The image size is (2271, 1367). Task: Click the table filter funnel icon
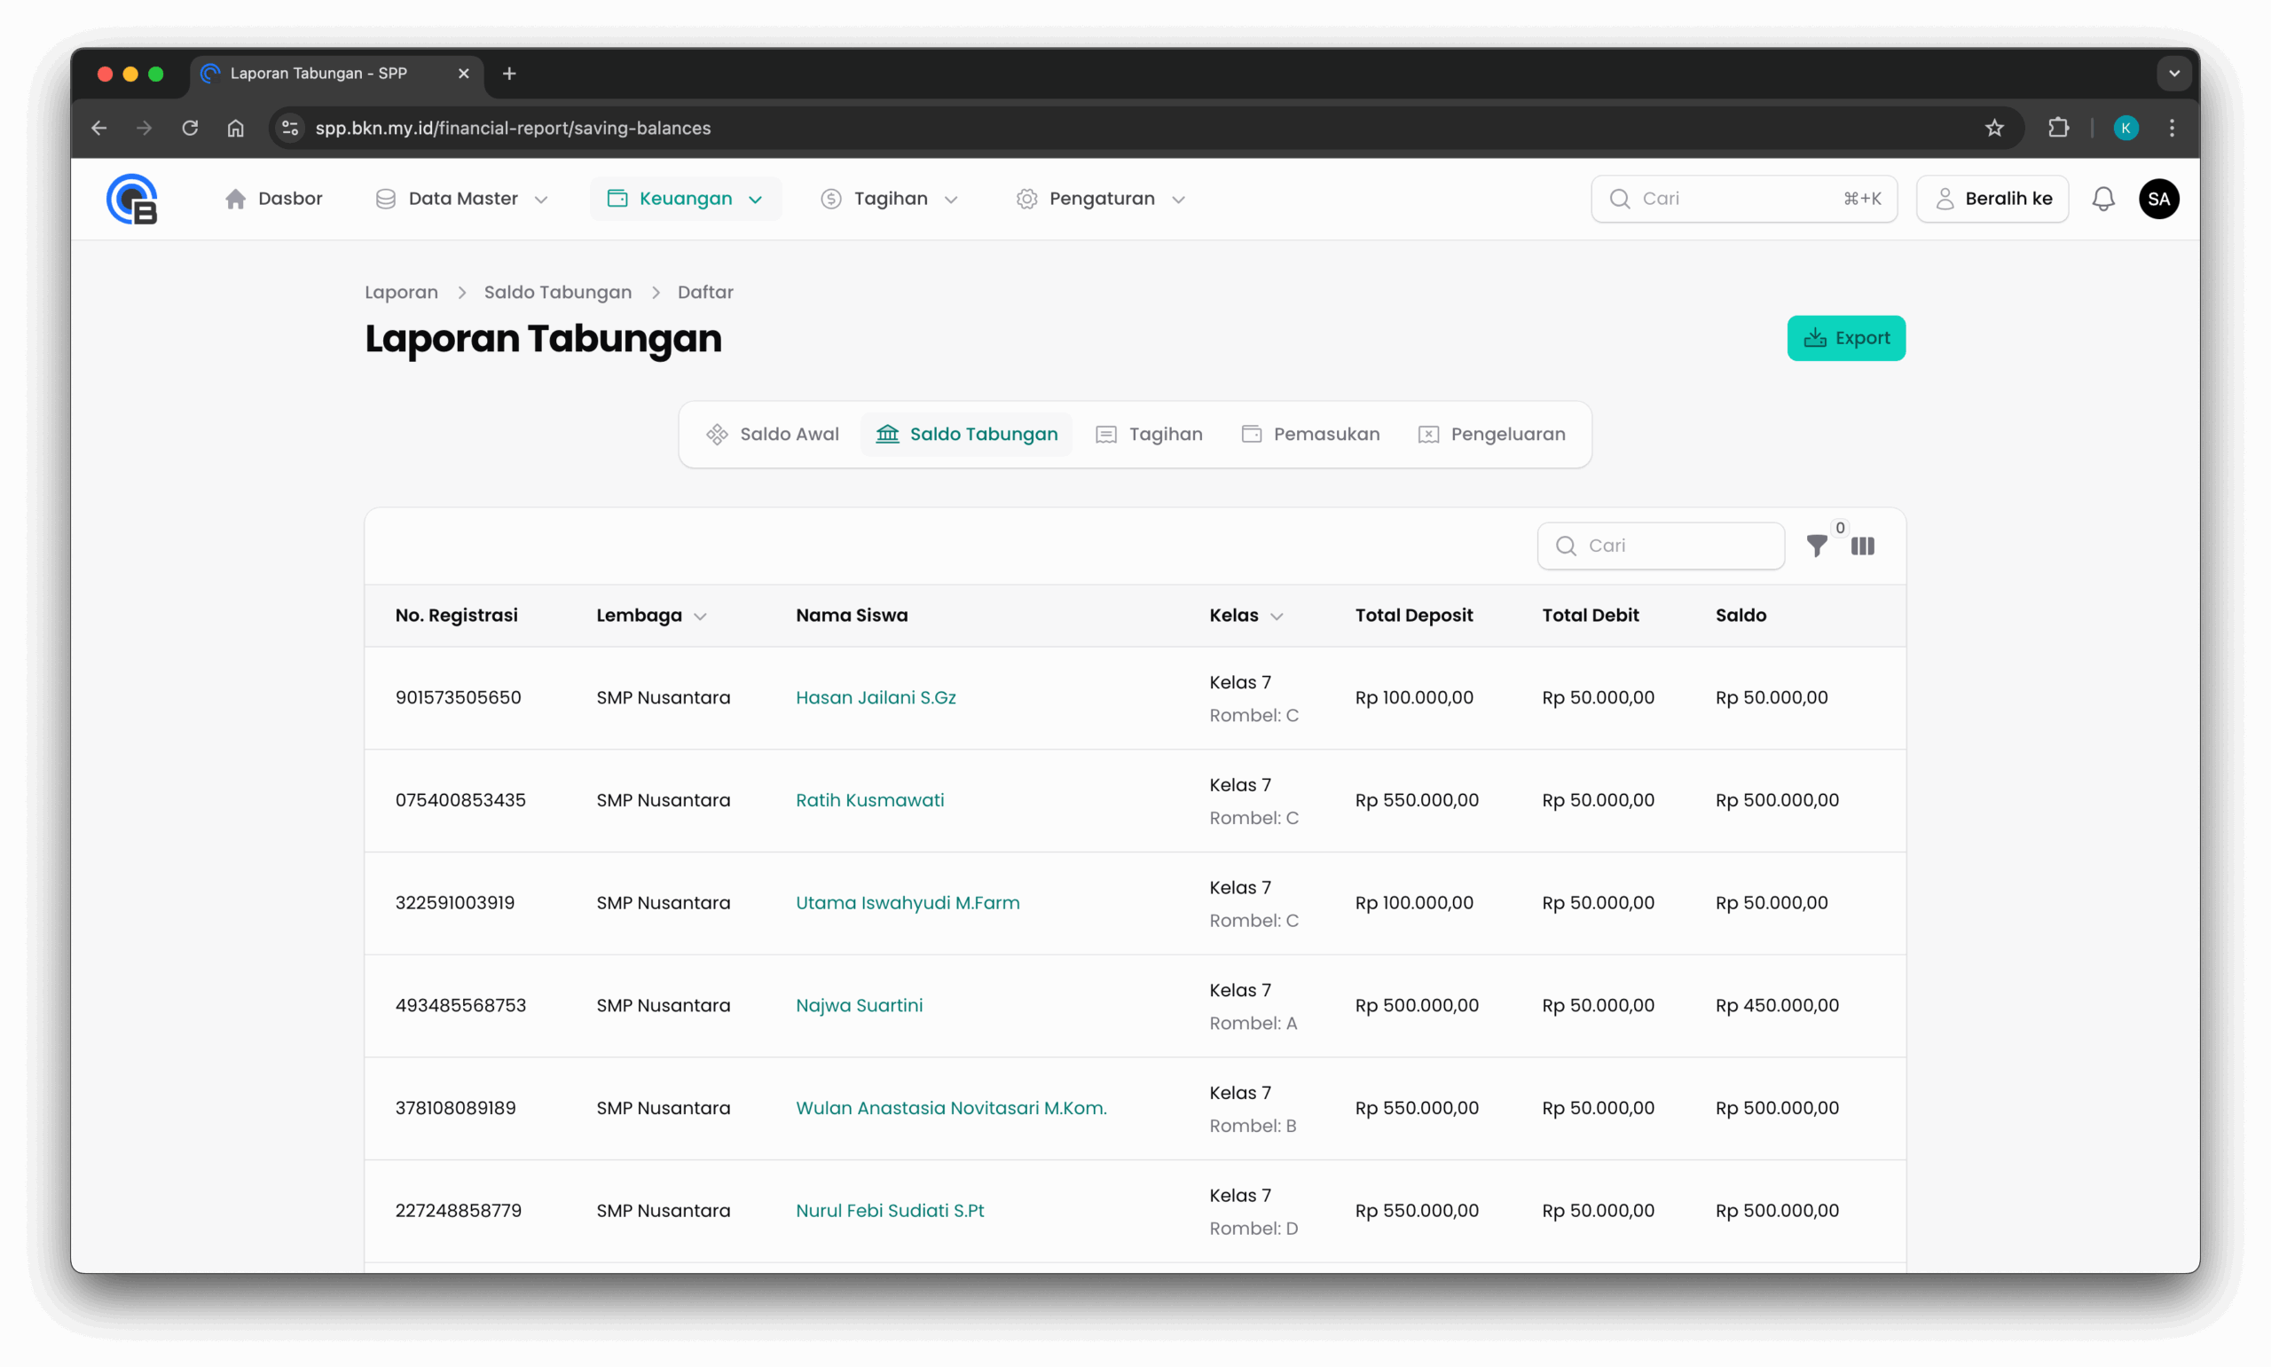(1816, 546)
